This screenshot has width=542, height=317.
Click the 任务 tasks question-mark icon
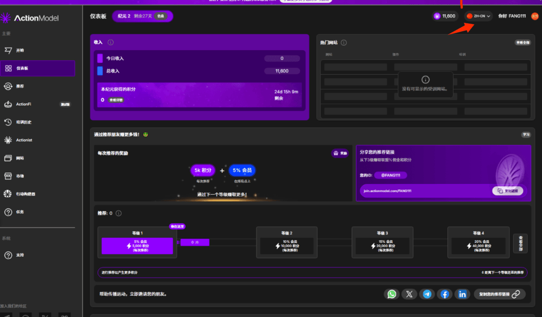tap(8, 212)
